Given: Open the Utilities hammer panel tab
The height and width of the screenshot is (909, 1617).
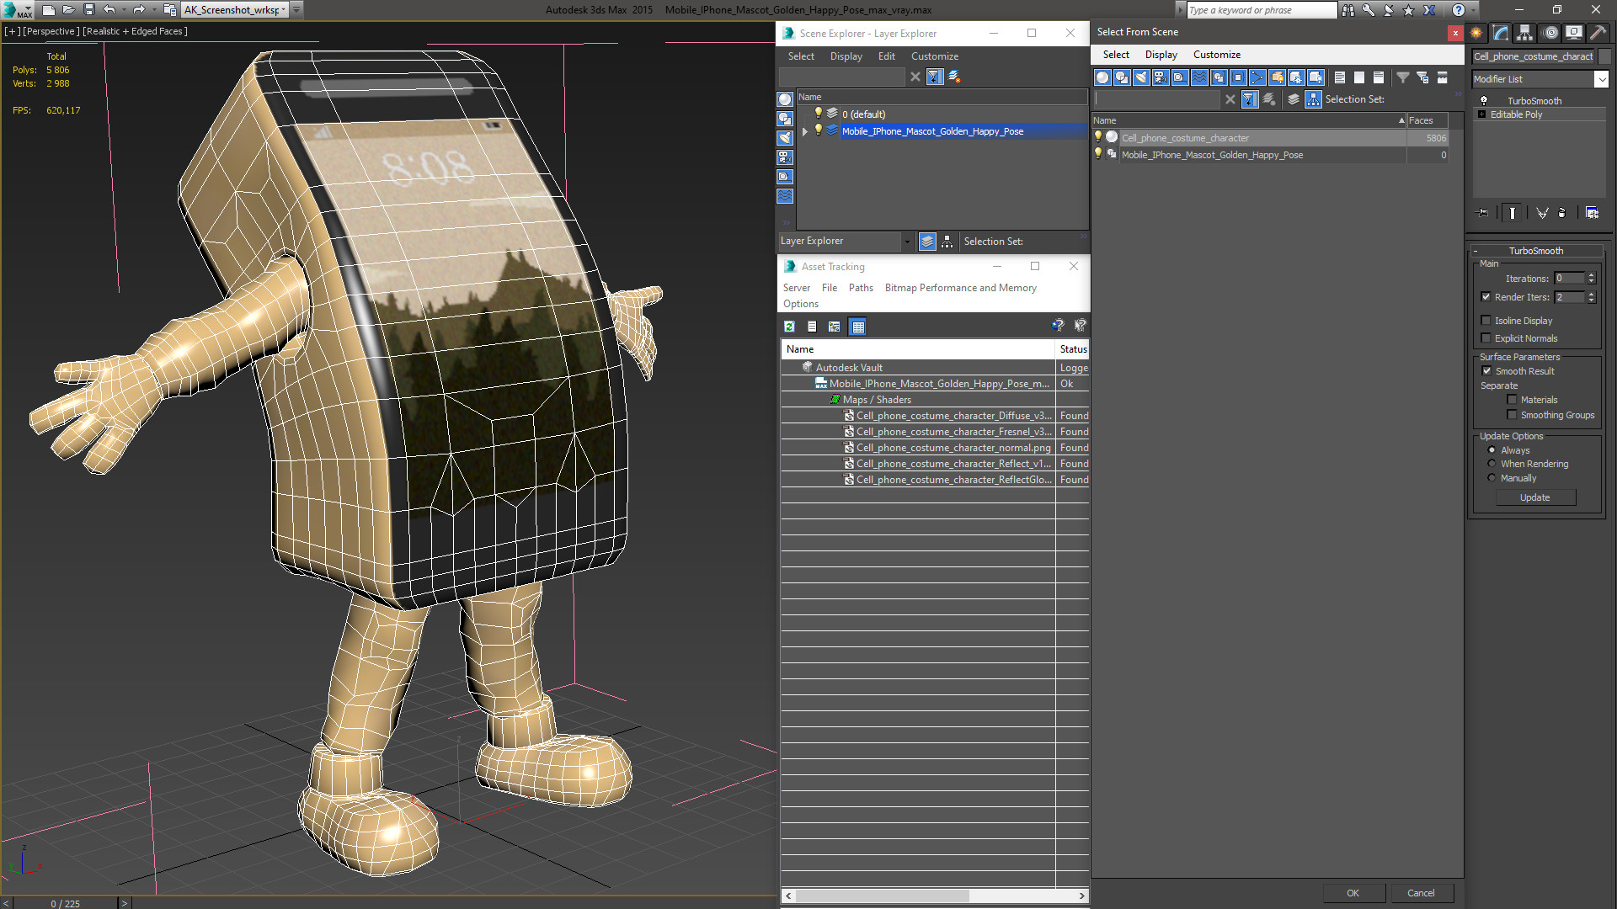Looking at the screenshot, I should tap(1598, 33).
